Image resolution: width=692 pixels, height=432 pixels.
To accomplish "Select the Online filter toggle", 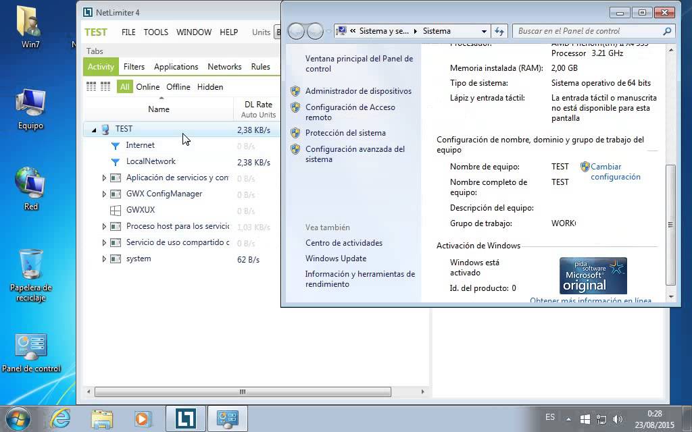I will click(148, 87).
